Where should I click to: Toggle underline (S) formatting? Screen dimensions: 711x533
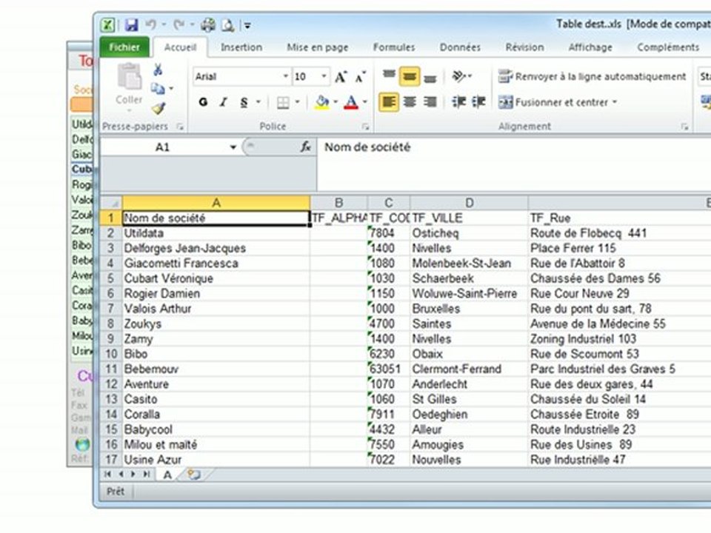(x=244, y=102)
